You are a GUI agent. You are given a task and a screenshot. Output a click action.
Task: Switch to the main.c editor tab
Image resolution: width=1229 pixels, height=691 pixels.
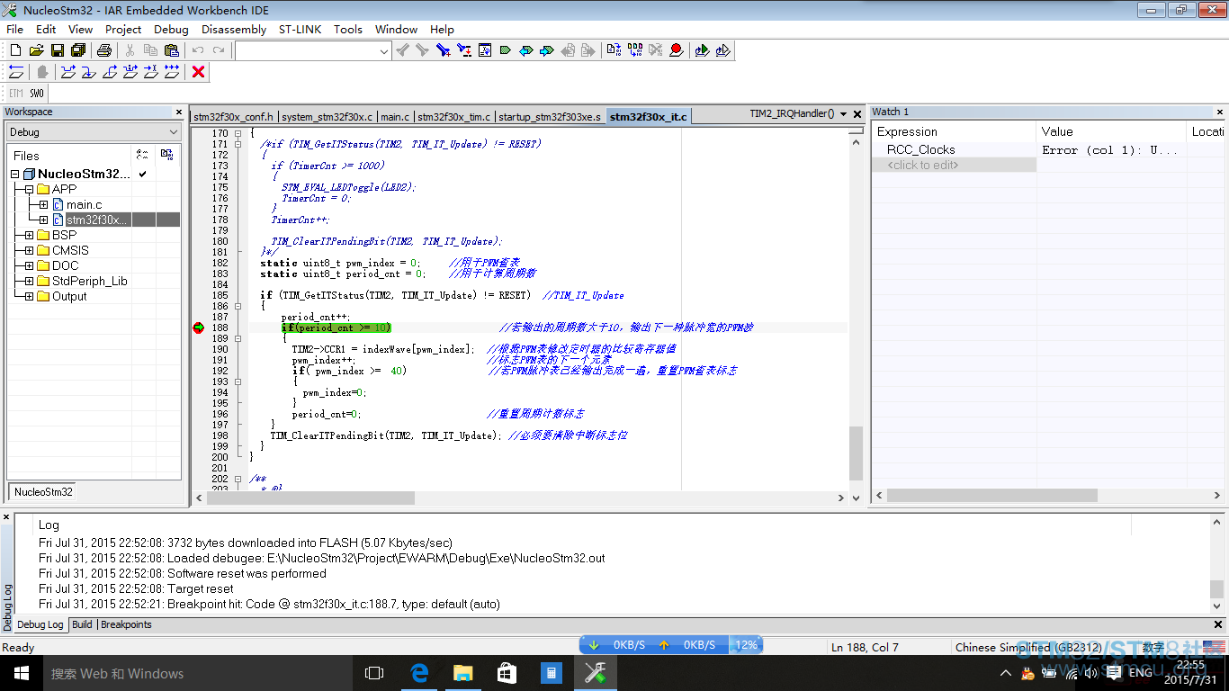394,117
